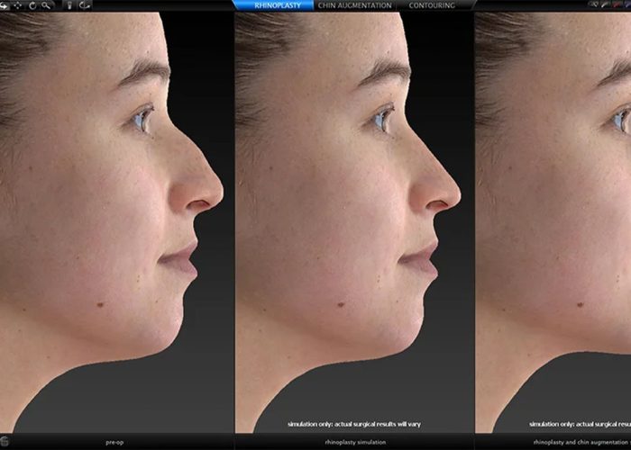Activate the zoom magnifier tool
This screenshot has width=631, height=450.
[x=46, y=5]
